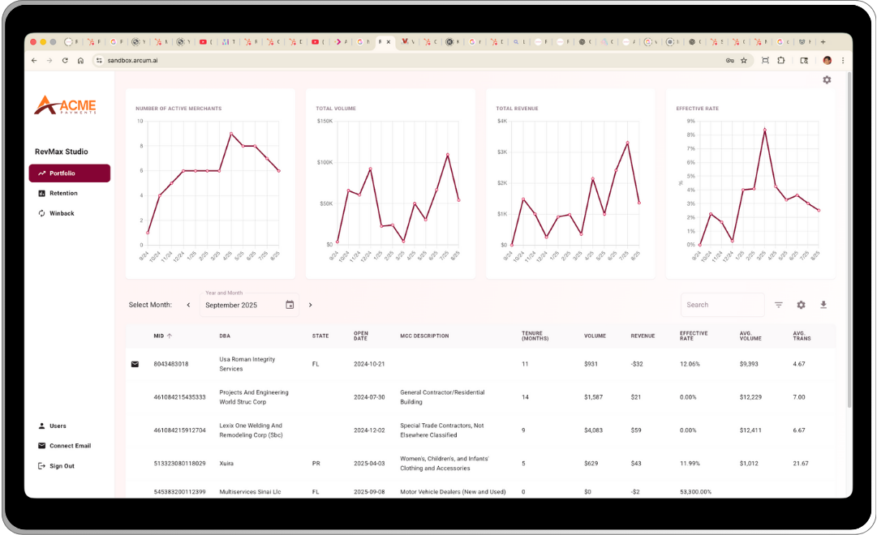
Task: Advance to next month with right chevron
Action: tap(310, 305)
